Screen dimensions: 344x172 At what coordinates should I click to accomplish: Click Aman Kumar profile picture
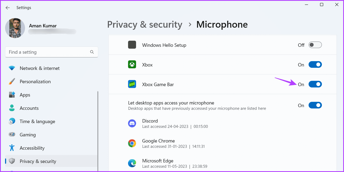pyautogui.click(x=15, y=28)
